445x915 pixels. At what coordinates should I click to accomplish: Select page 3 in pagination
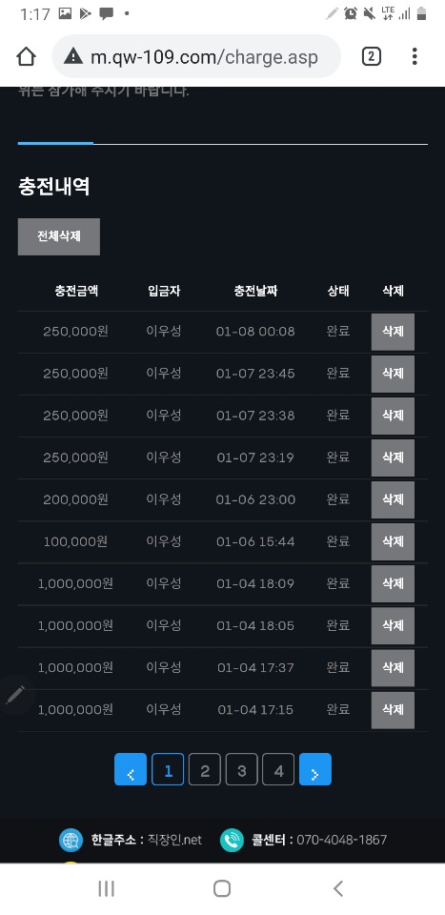click(x=241, y=769)
